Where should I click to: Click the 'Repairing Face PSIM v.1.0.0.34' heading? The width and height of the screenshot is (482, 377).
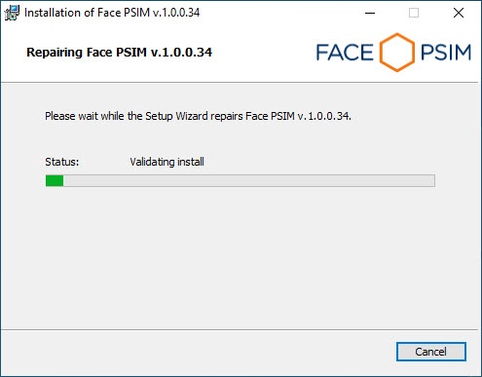coord(119,53)
